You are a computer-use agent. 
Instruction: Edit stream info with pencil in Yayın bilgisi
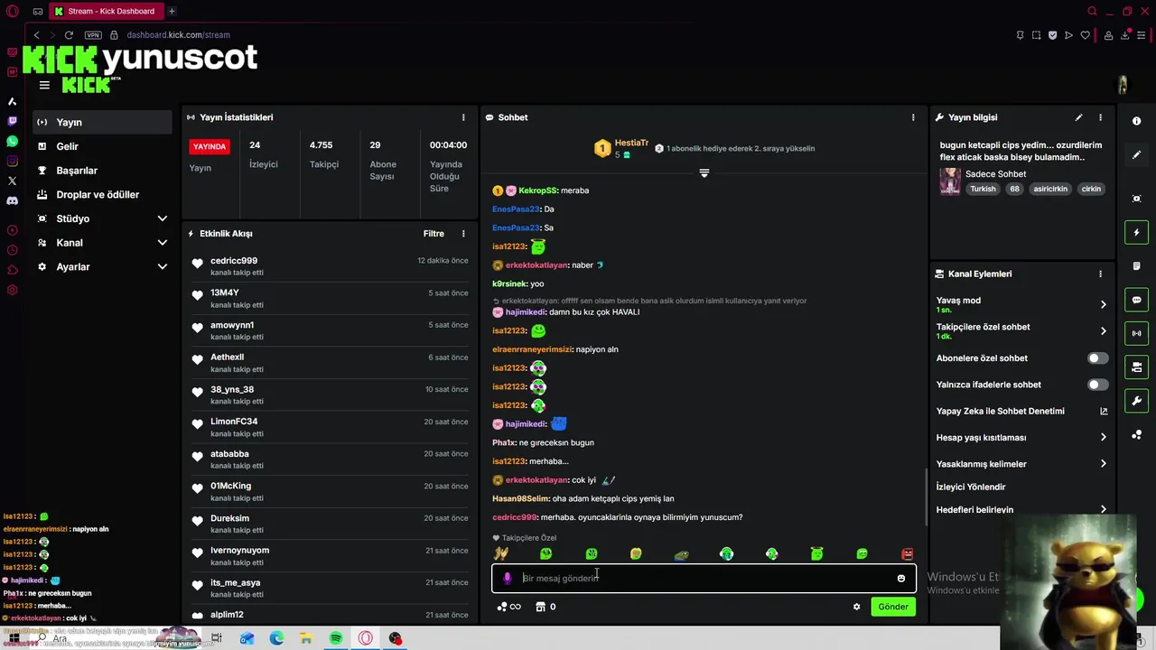(x=1078, y=117)
